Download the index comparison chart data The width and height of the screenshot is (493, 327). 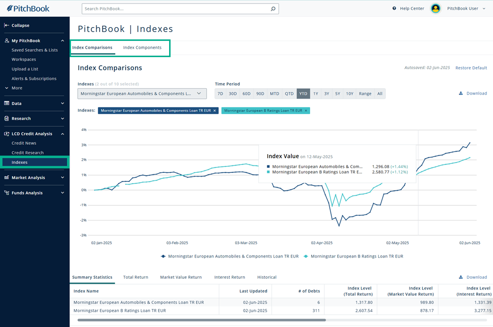point(472,93)
